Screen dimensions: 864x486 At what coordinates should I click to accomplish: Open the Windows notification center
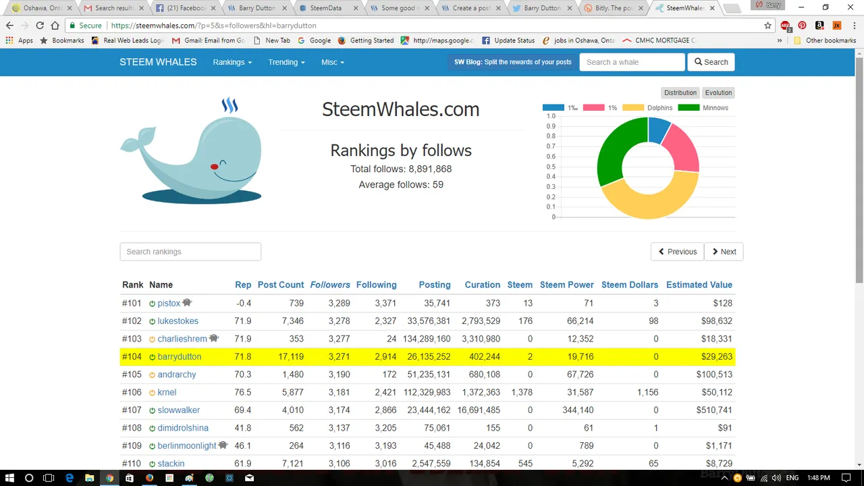[x=847, y=478]
